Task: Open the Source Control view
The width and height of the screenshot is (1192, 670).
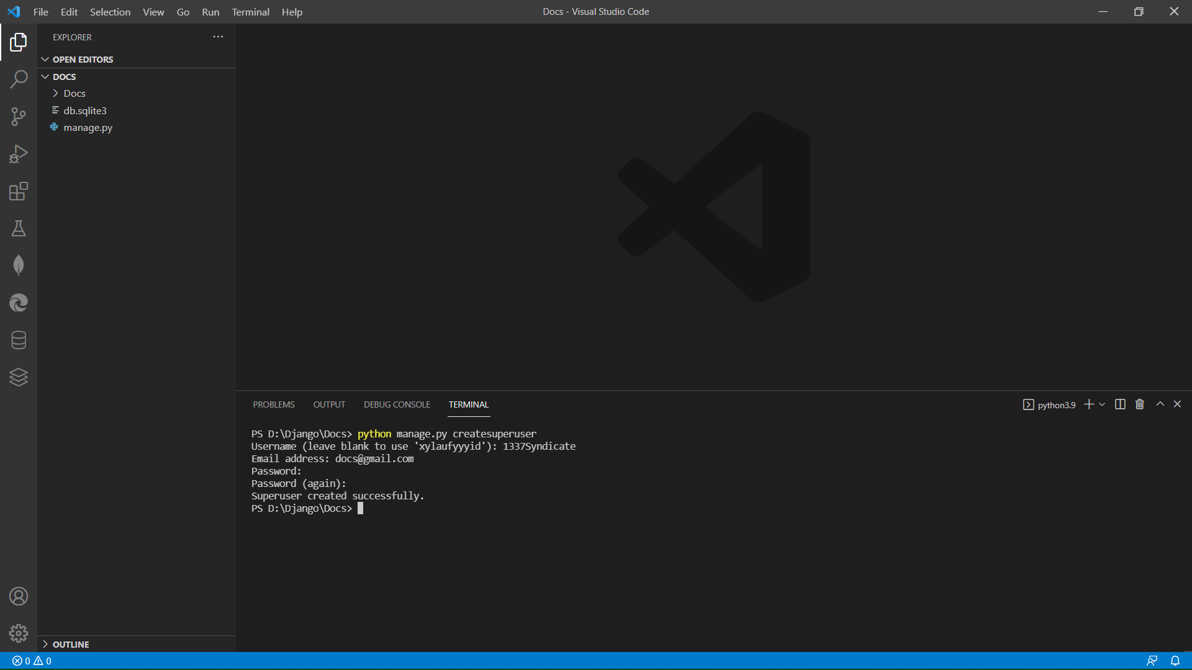Action: [19, 117]
